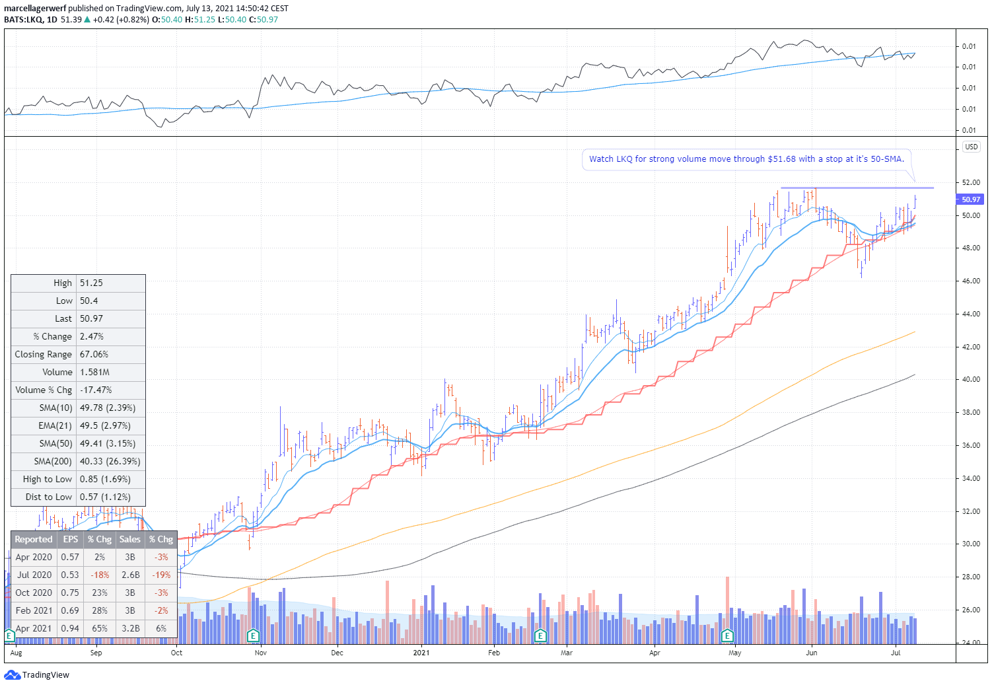The width and height of the screenshot is (992, 687).
Task: Select the Apr 2021 earnings row
Action: (94, 628)
